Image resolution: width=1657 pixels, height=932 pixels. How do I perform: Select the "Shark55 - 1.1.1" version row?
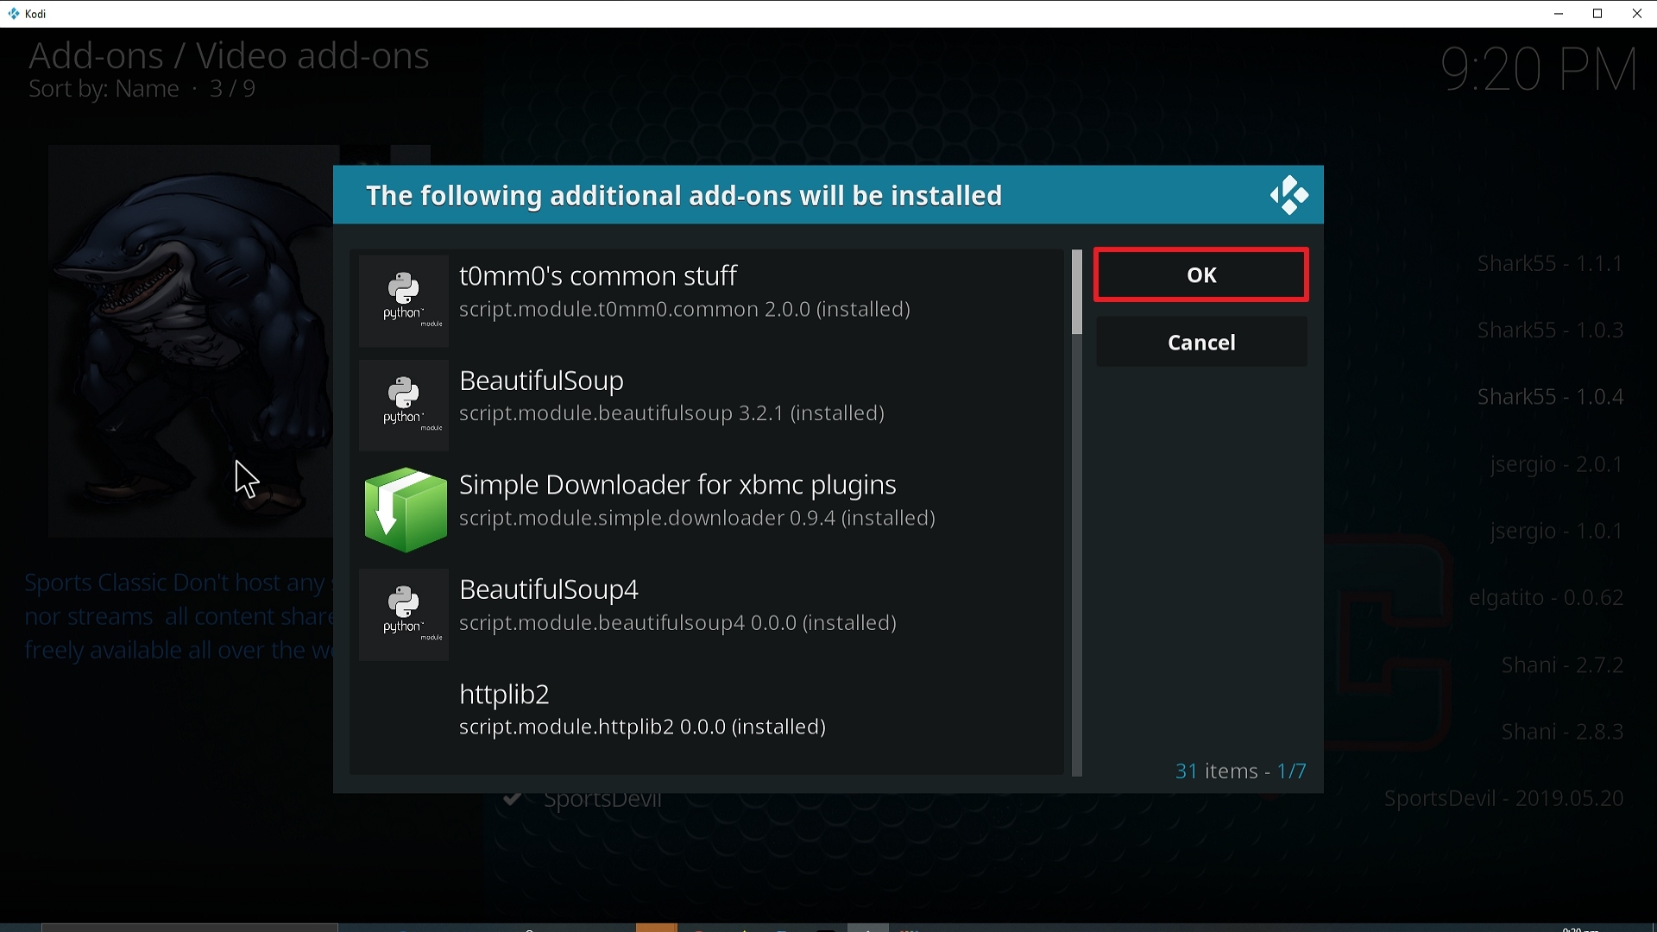click(x=1550, y=263)
